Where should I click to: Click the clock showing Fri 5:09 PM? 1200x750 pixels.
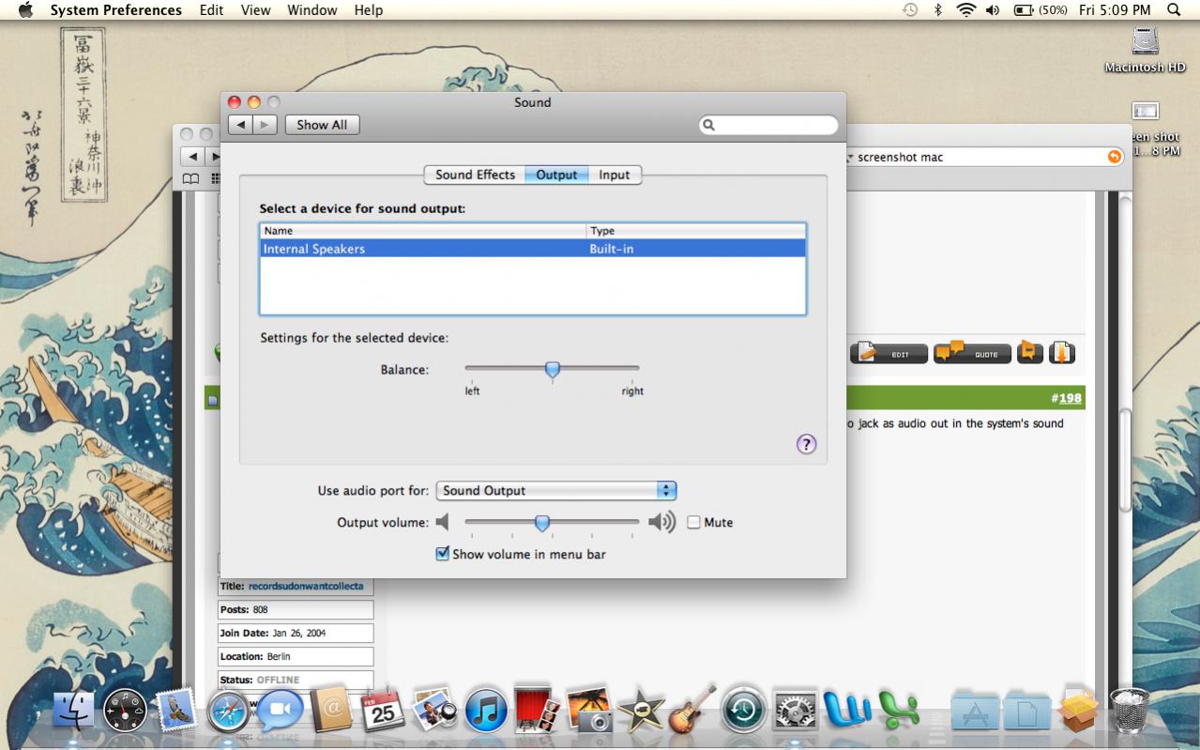pos(1115,10)
